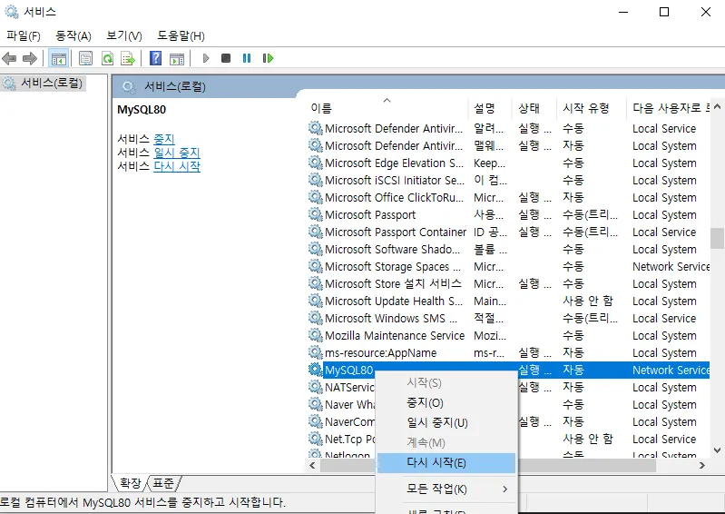This screenshot has height=514, width=725.
Task: Click gear icon of Microsoft Update Health row
Action: pos(316,301)
